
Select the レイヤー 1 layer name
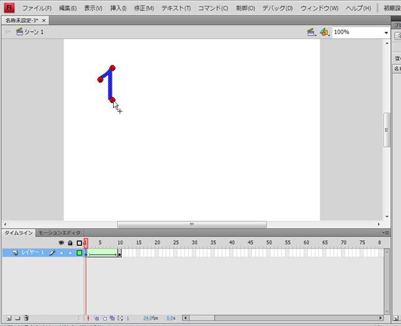pyautogui.click(x=32, y=253)
